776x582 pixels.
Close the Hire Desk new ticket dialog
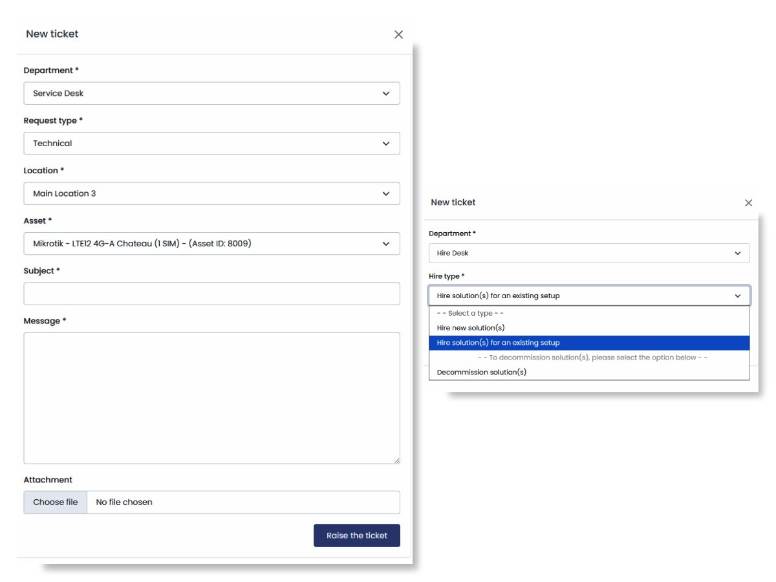[748, 203]
